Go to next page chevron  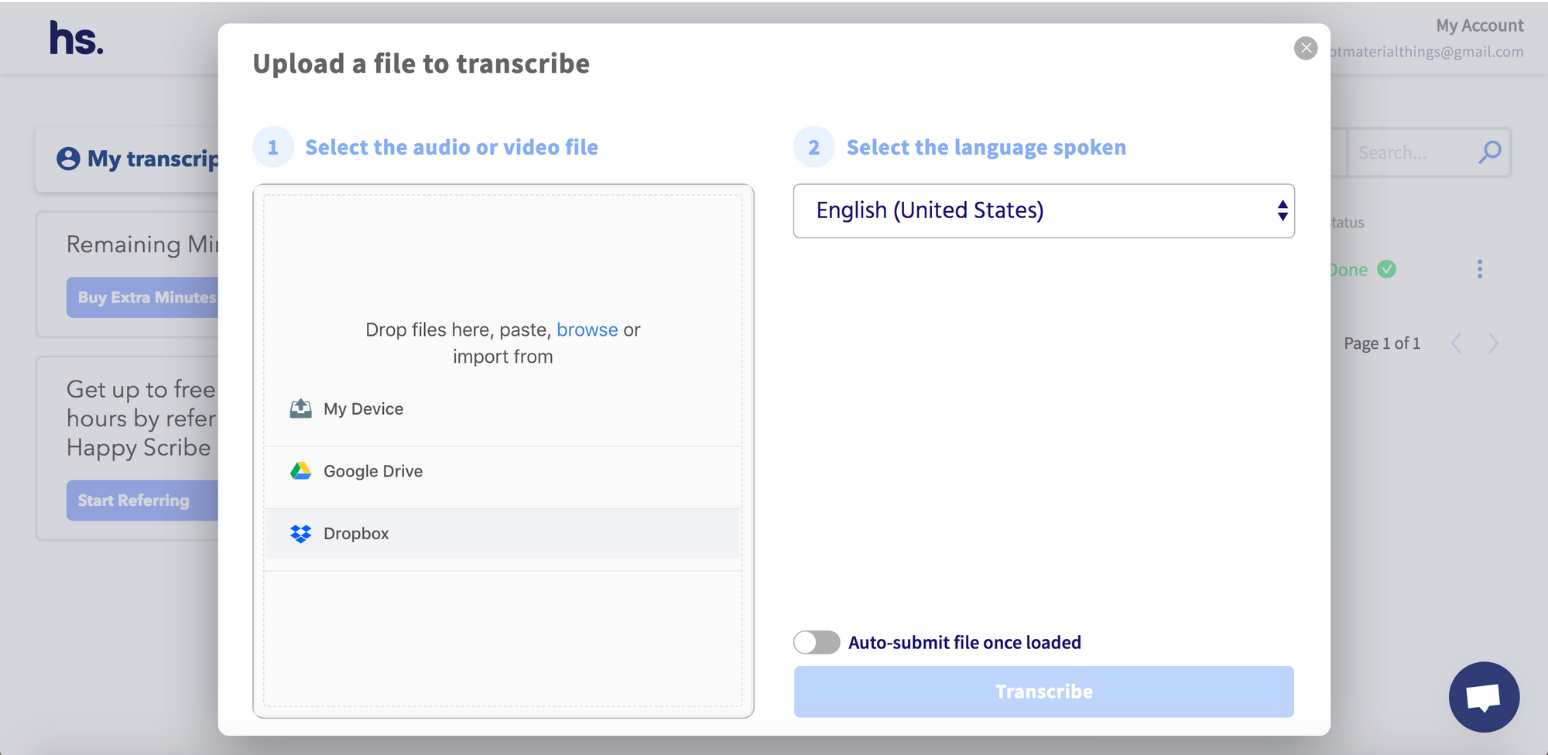1493,343
